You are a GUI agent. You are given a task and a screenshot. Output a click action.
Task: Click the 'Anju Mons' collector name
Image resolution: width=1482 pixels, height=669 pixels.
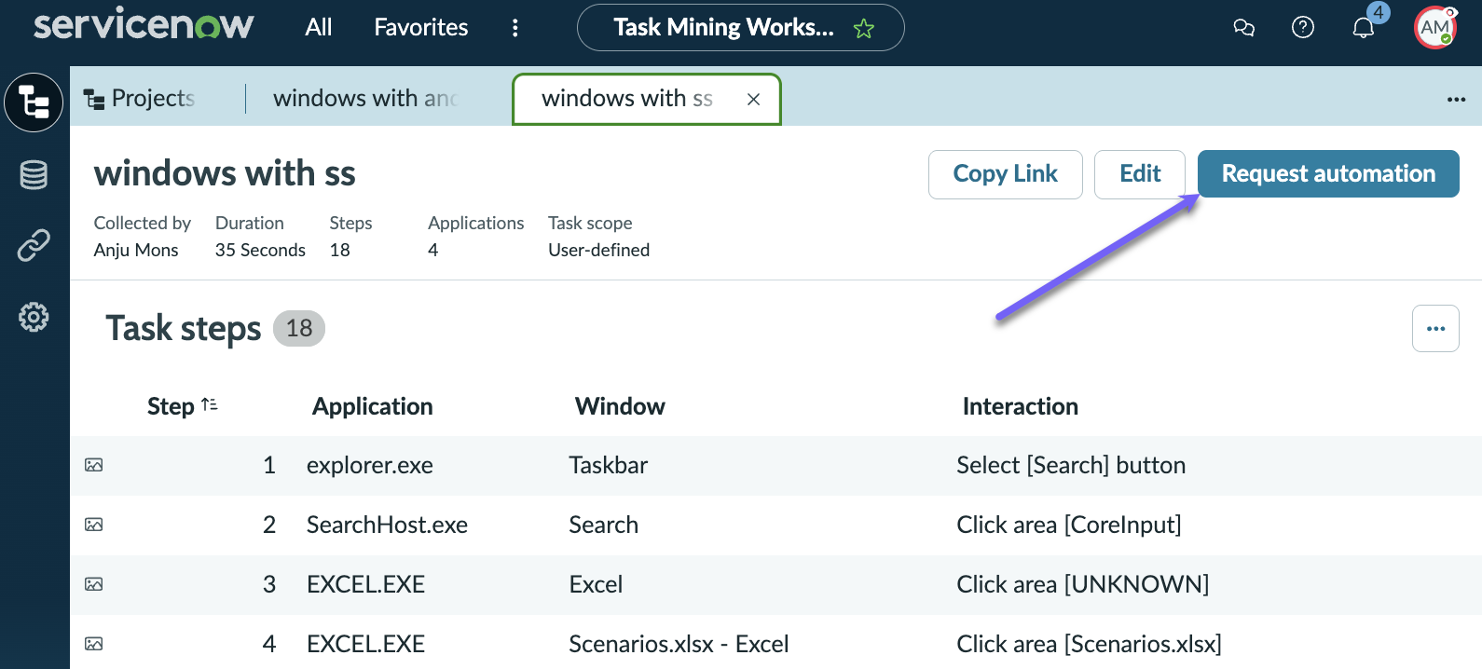click(x=136, y=250)
